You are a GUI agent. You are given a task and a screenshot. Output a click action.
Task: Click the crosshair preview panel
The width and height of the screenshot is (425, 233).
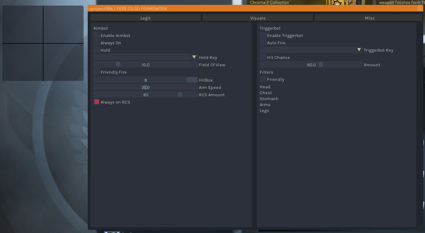43,43
